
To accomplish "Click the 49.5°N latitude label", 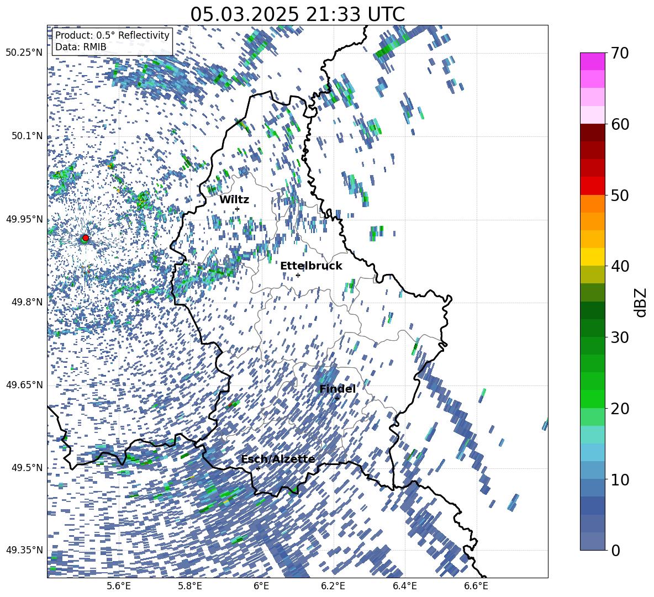I will click(x=28, y=468).
